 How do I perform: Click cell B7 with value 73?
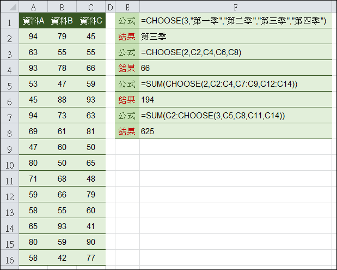pyautogui.click(x=62, y=115)
